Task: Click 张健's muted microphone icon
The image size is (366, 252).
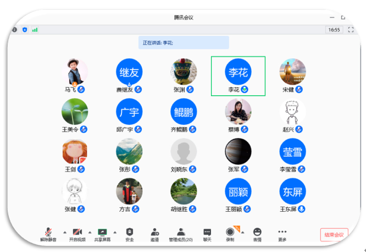Action: pyautogui.click(x=81, y=209)
